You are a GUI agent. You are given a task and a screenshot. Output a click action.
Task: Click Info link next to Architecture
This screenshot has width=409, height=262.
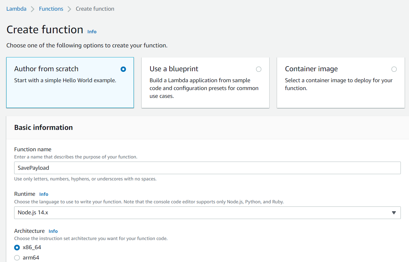53,231
